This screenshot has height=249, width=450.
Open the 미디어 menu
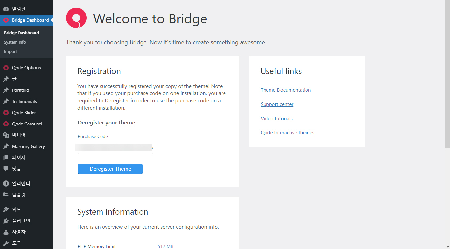pos(26,135)
